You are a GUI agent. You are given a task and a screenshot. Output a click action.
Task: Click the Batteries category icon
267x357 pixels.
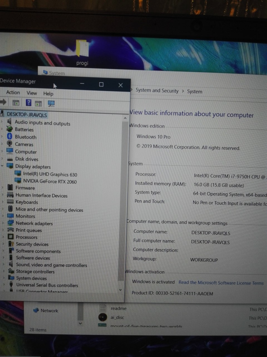click(9, 129)
